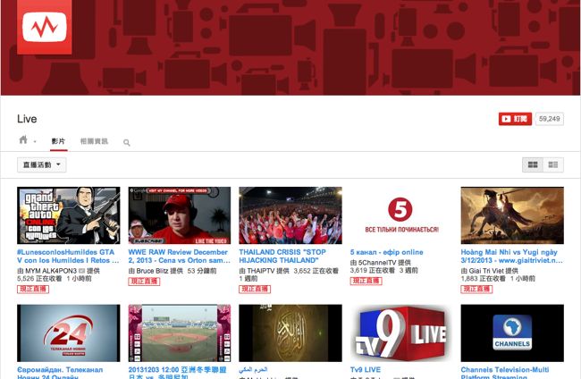Image resolution: width=581 pixels, height=379 pixels.
Task: Select the 影片 tab
Action: click(x=58, y=141)
